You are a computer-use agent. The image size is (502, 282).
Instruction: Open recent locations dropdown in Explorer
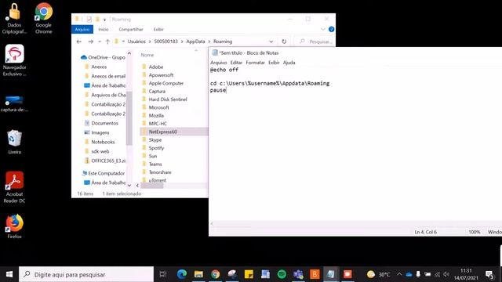[100, 42]
